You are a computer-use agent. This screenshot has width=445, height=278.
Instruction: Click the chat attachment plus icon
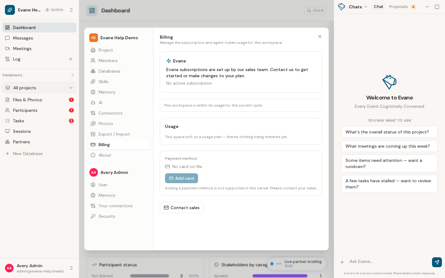pyautogui.click(x=342, y=262)
